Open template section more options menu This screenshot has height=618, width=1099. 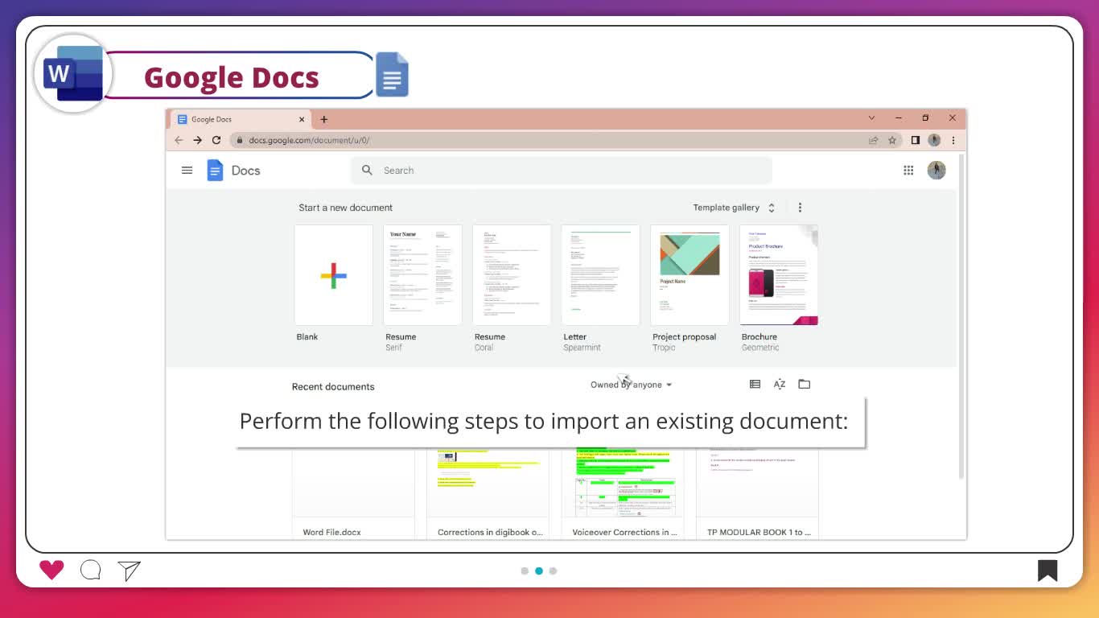[x=800, y=208]
